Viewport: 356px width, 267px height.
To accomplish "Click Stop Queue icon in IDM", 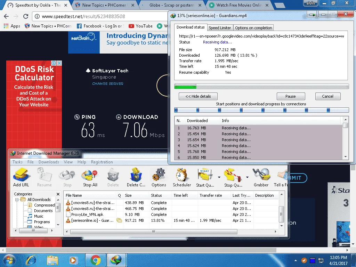I will pyautogui.click(x=233, y=177).
